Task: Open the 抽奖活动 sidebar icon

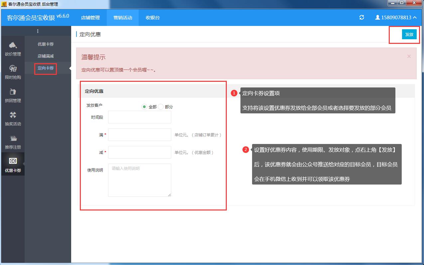Action: pyautogui.click(x=13, y=118)
